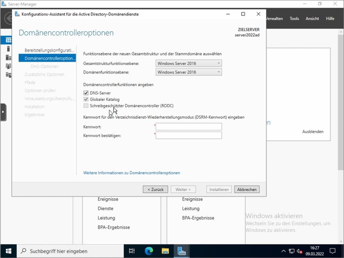Toggle the Globaler Katalog checkbox

pyautogui.click(x=86, y=99)
